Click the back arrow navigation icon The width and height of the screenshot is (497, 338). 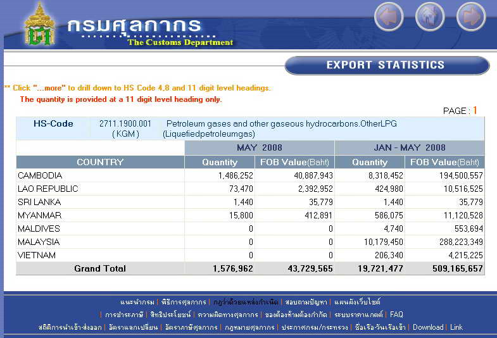[x=389, y=17]
